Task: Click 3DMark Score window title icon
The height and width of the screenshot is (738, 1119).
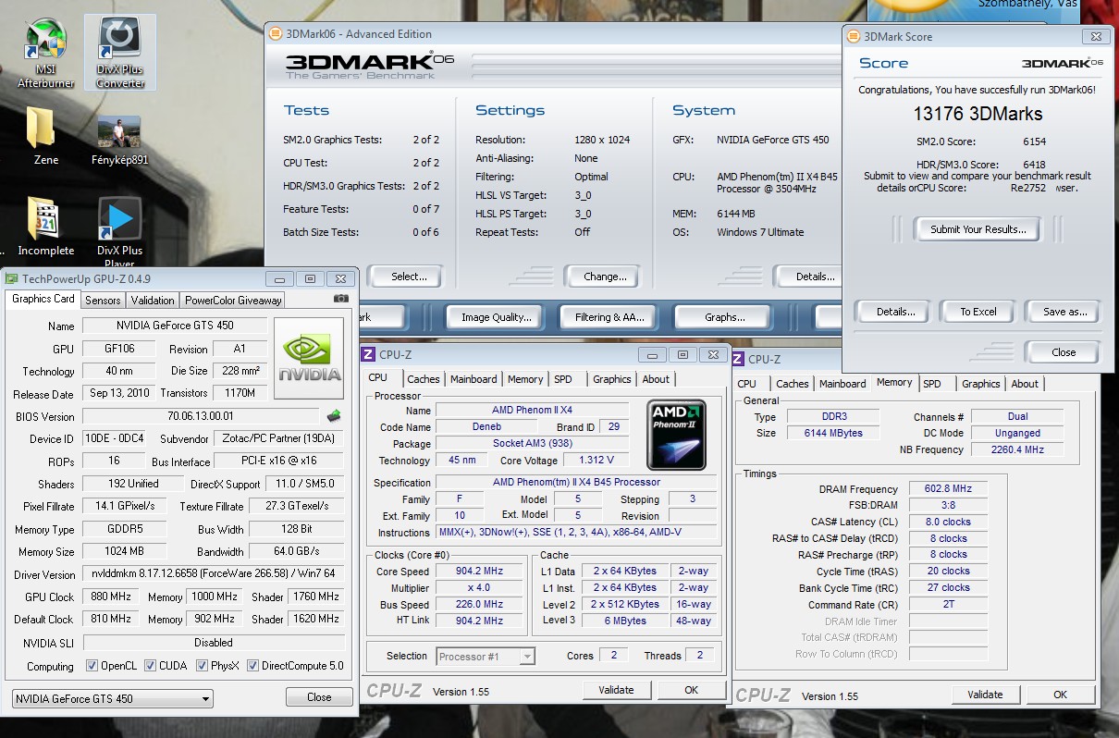Action: point(853,37)
